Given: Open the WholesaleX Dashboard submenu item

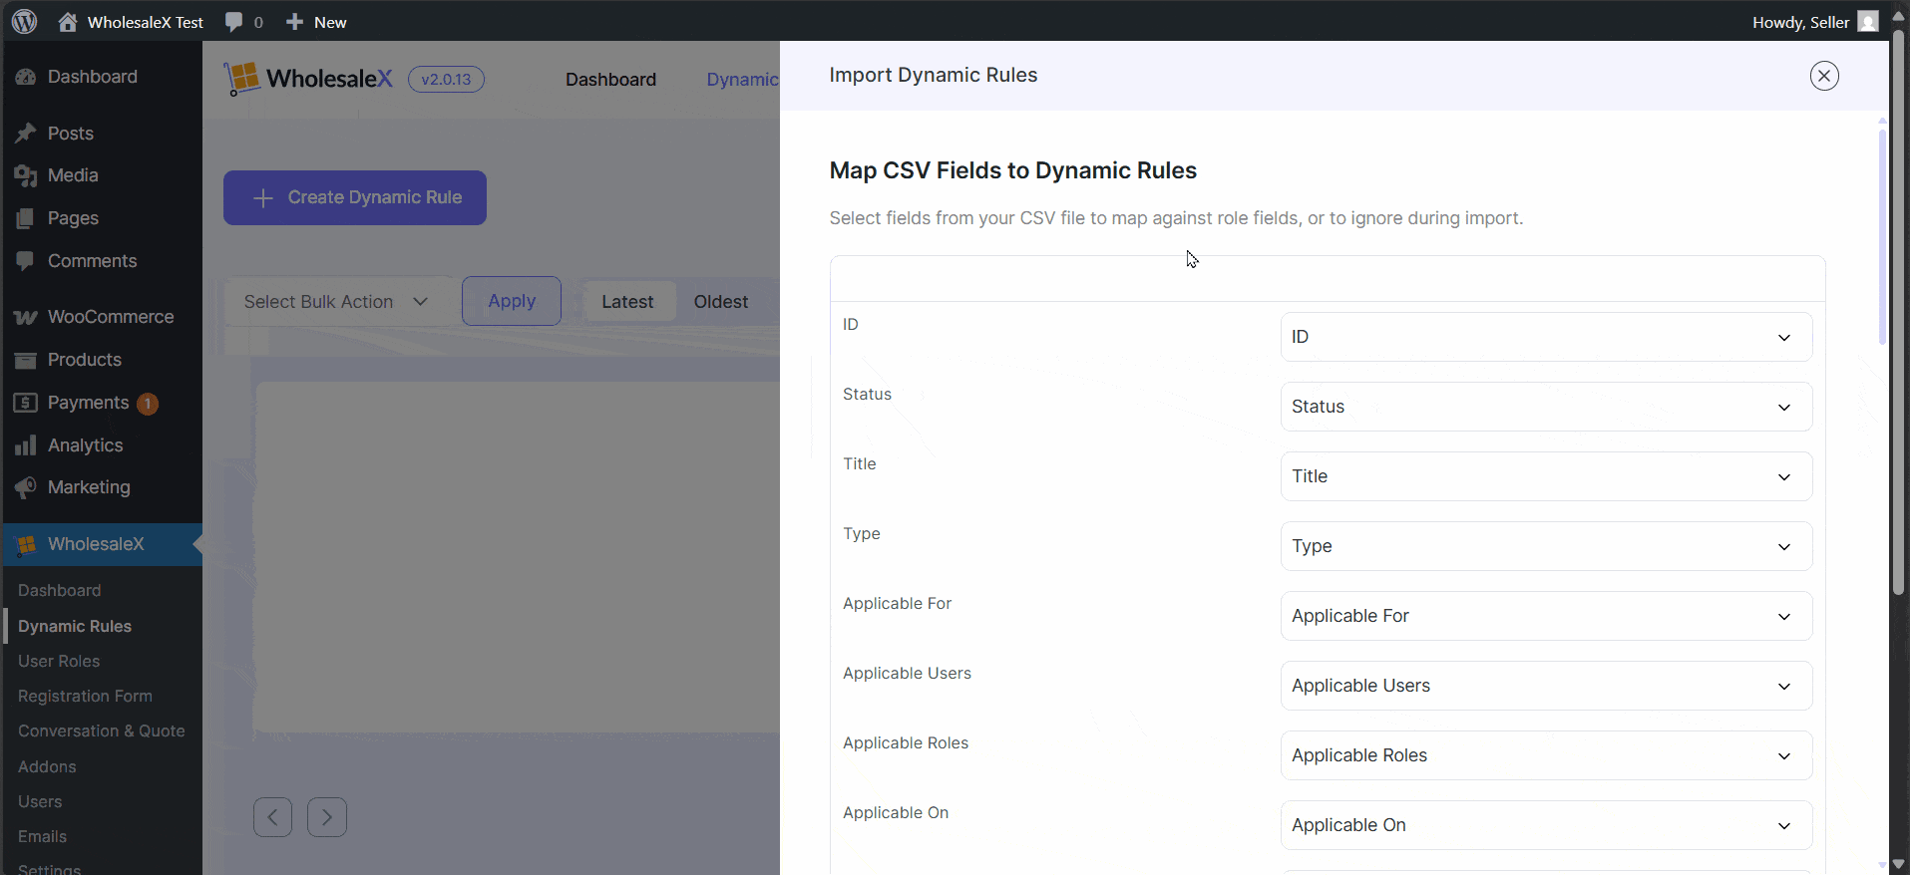Looking at the screenshot, I should coord(59,590).
